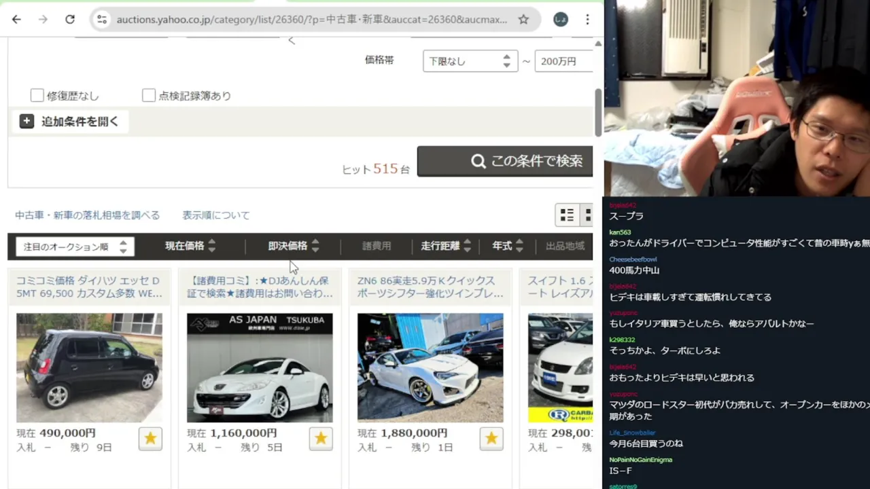870x489 pixels.
Task: Click the auctions.yahoo.co.jp address bar
Action: click(x=311, y=20)
